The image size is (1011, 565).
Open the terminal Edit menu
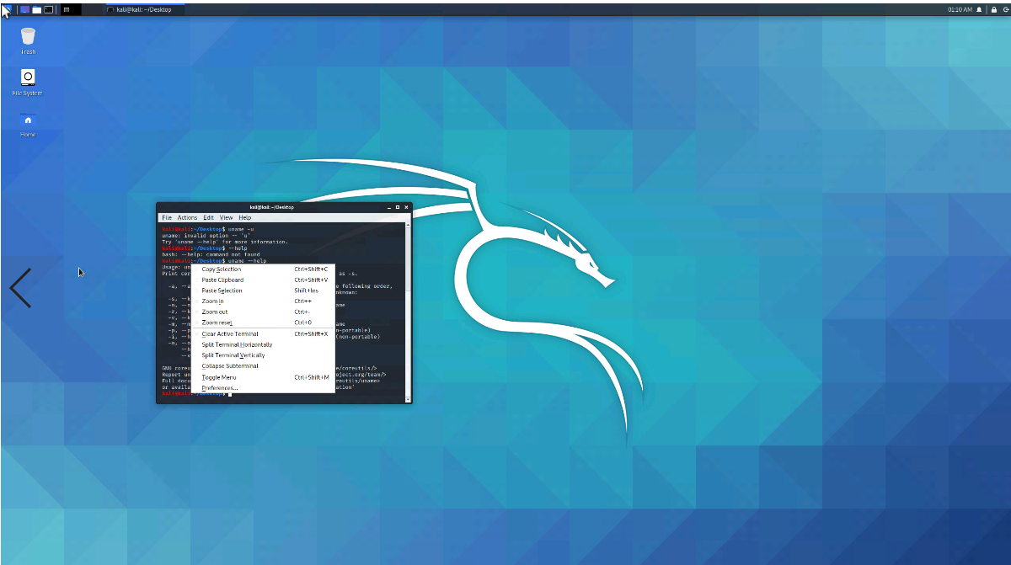[x=208, y=217]
